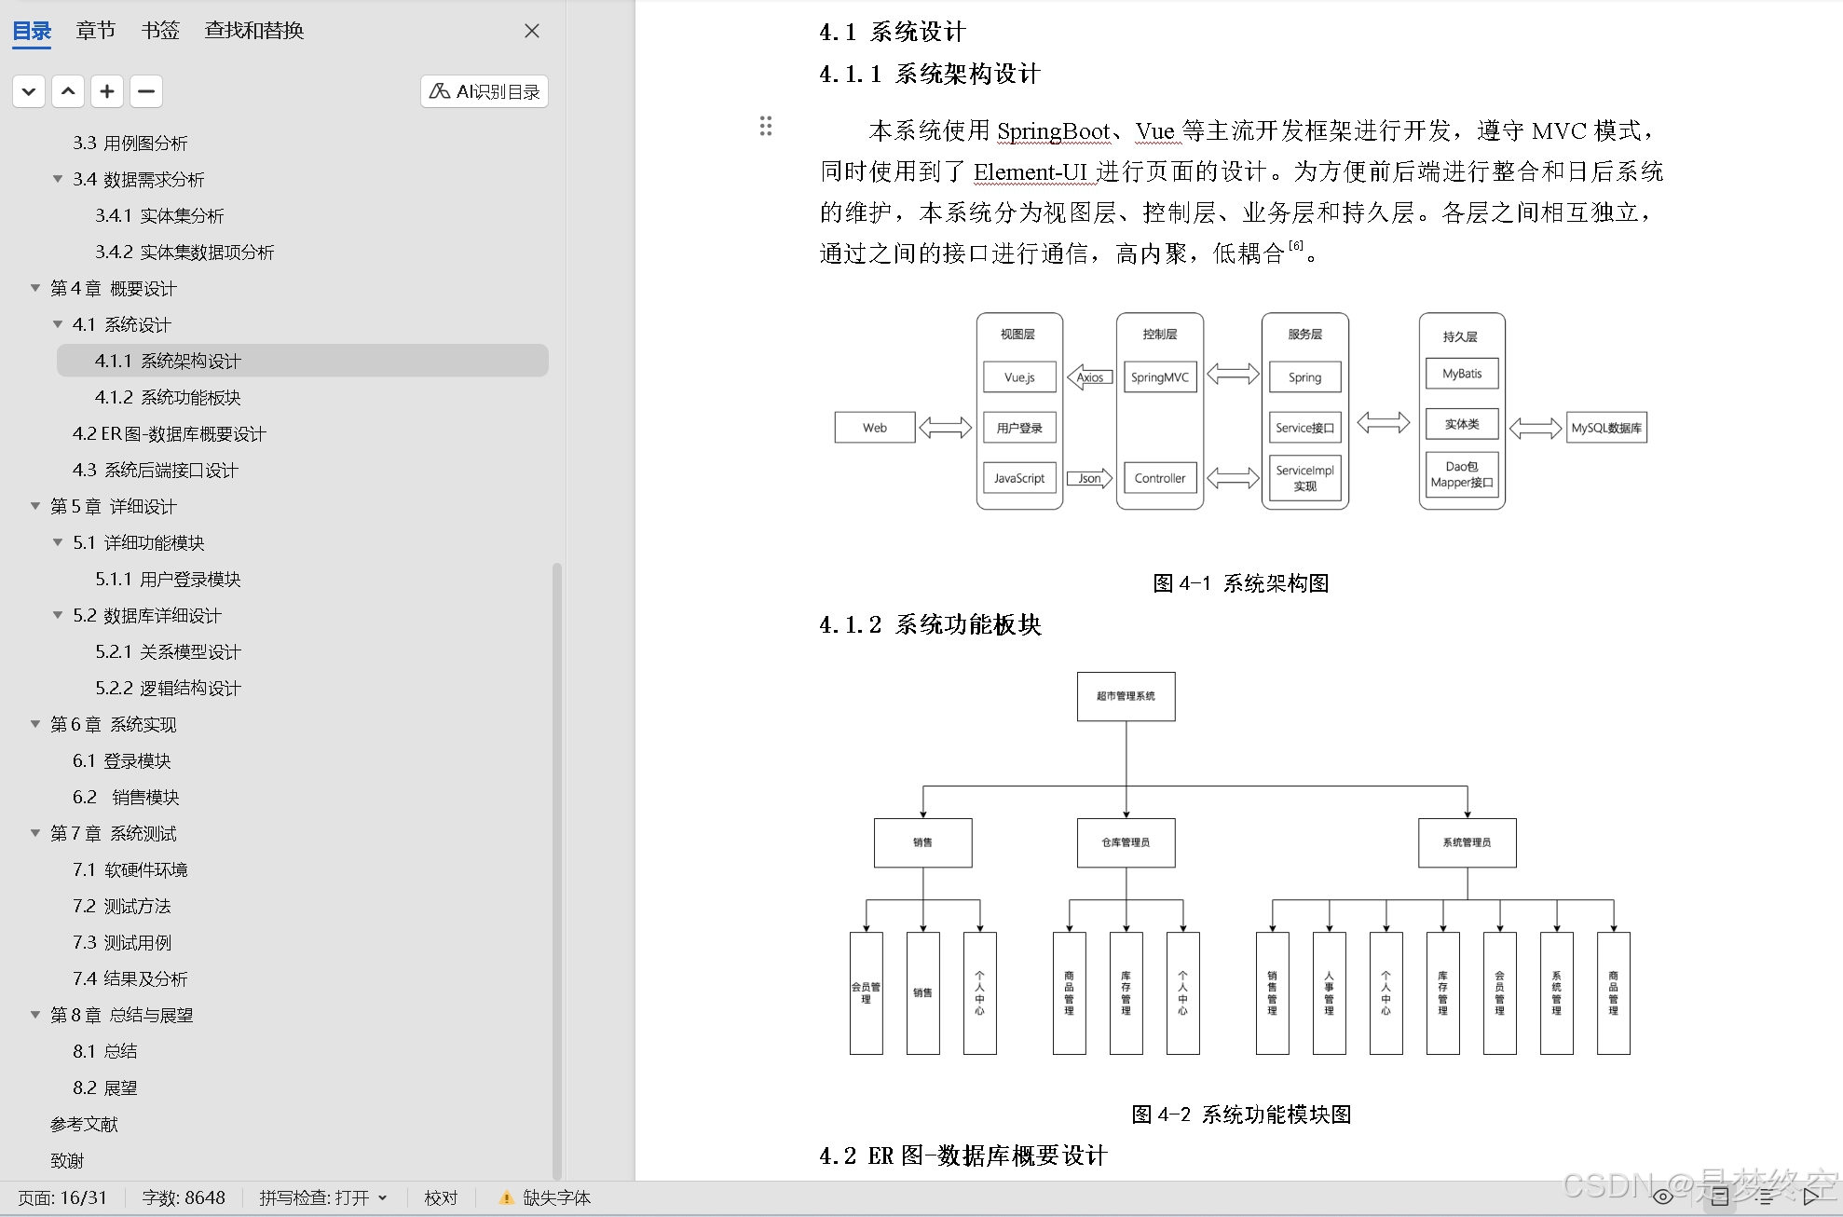Click the paragraph drag handle dots icon

click(x=766, y=126)
